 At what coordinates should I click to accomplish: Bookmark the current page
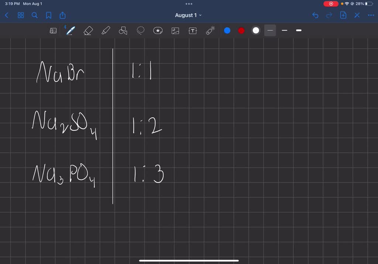point(49,15)
